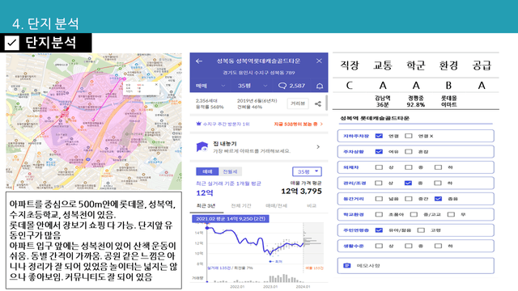This screenshot has width=518, height=291.
Task: Open the outlined 35평 combo box above the price
Action: 307,171
